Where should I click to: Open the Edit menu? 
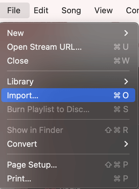pyautogui.click(x=41, y=10)
